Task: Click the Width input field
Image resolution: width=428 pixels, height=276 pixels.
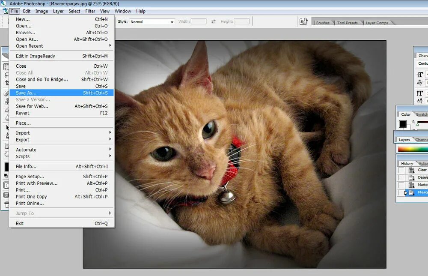Action: 199,21
